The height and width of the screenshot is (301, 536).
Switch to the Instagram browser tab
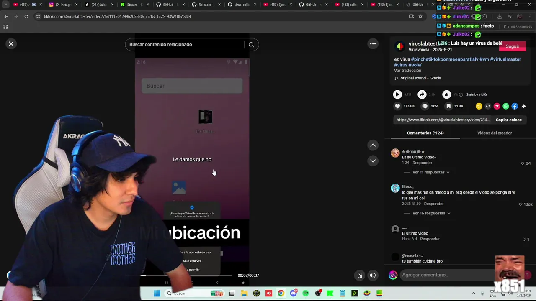pos(64,5)
